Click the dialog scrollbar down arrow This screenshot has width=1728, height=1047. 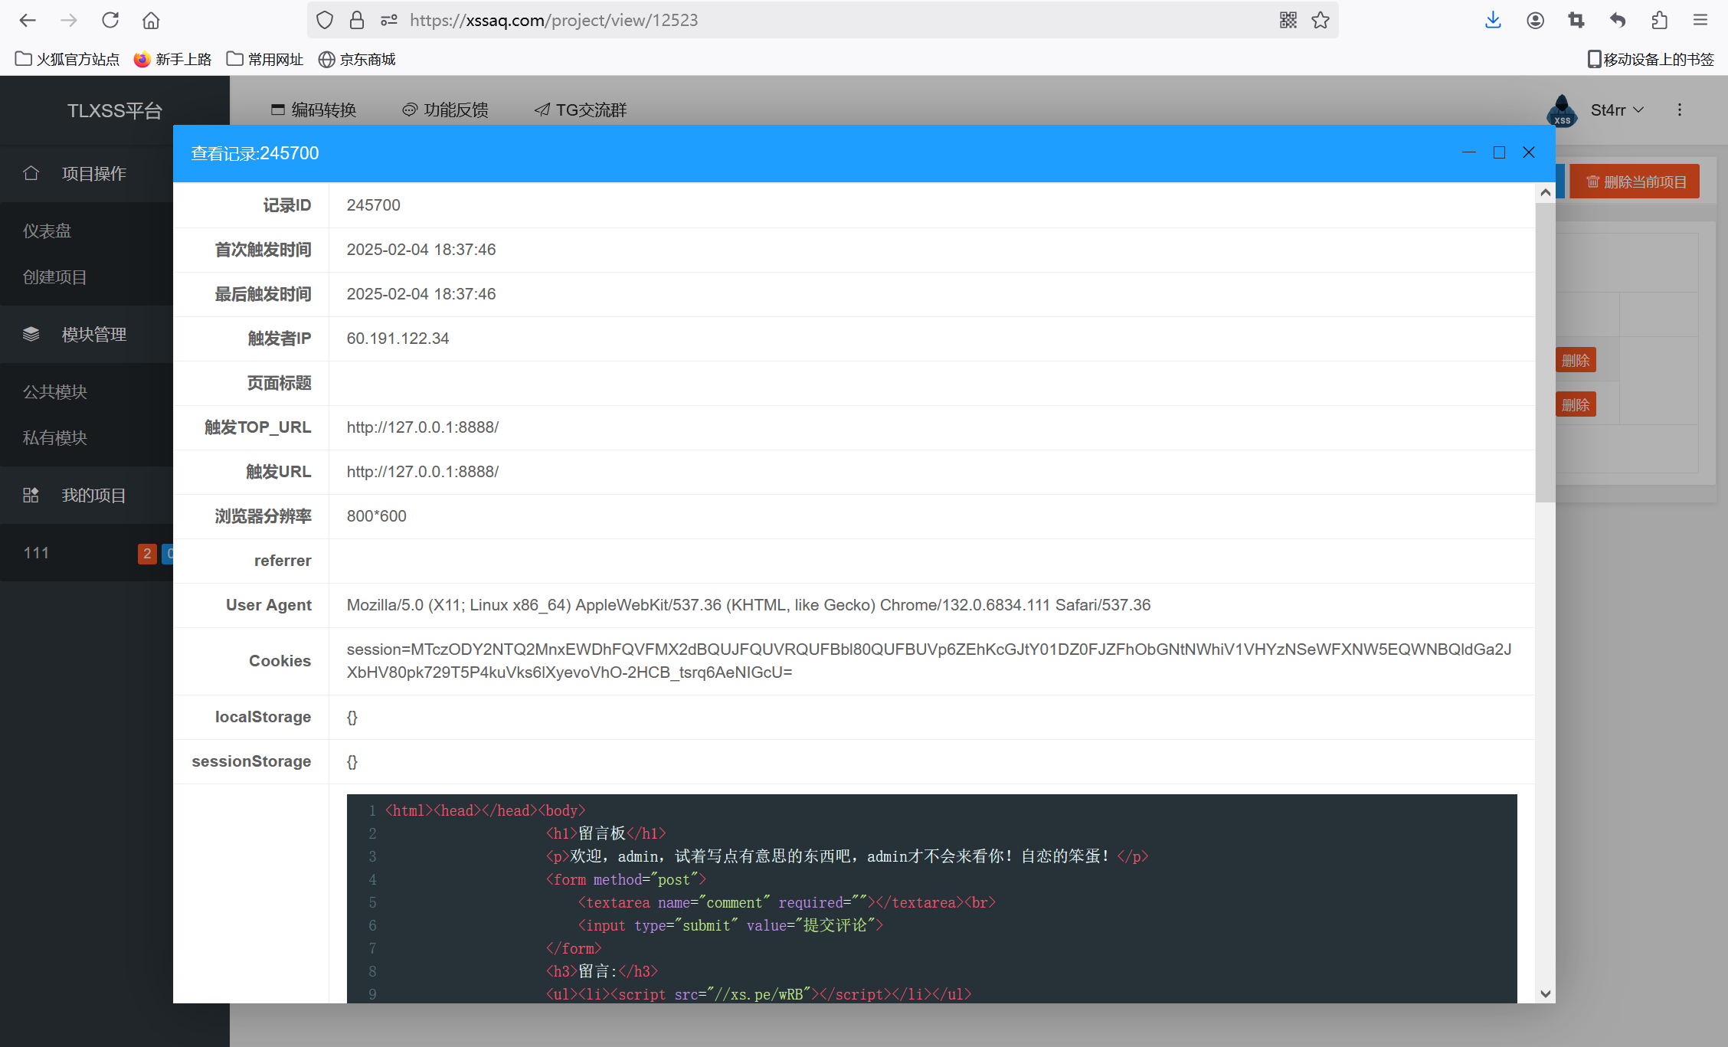click(1546, 993)
